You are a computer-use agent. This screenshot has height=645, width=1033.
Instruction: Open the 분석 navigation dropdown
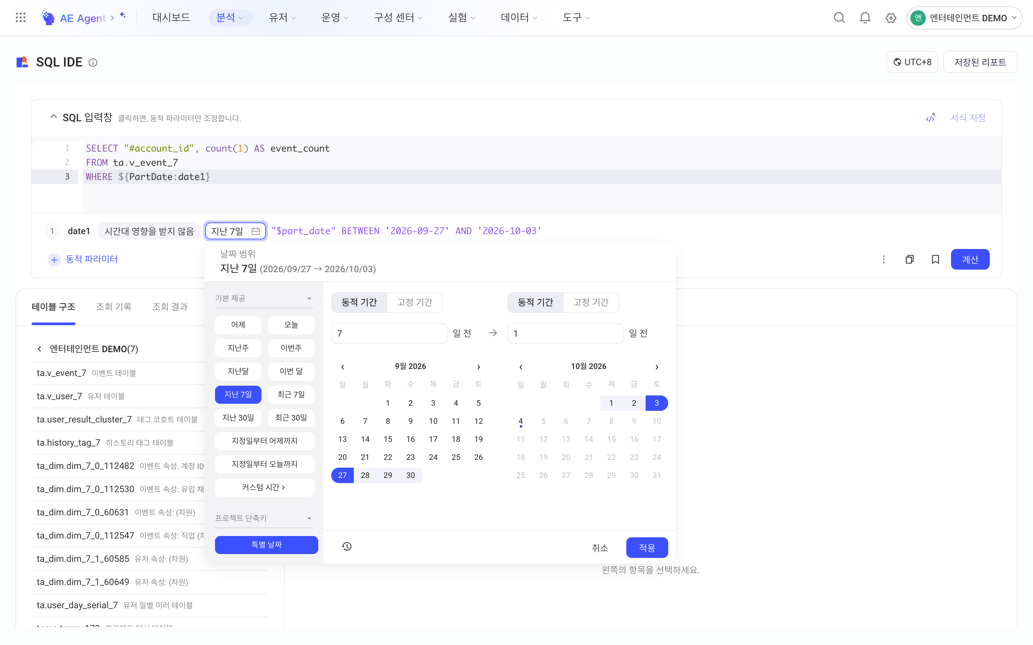coord(230,17)
